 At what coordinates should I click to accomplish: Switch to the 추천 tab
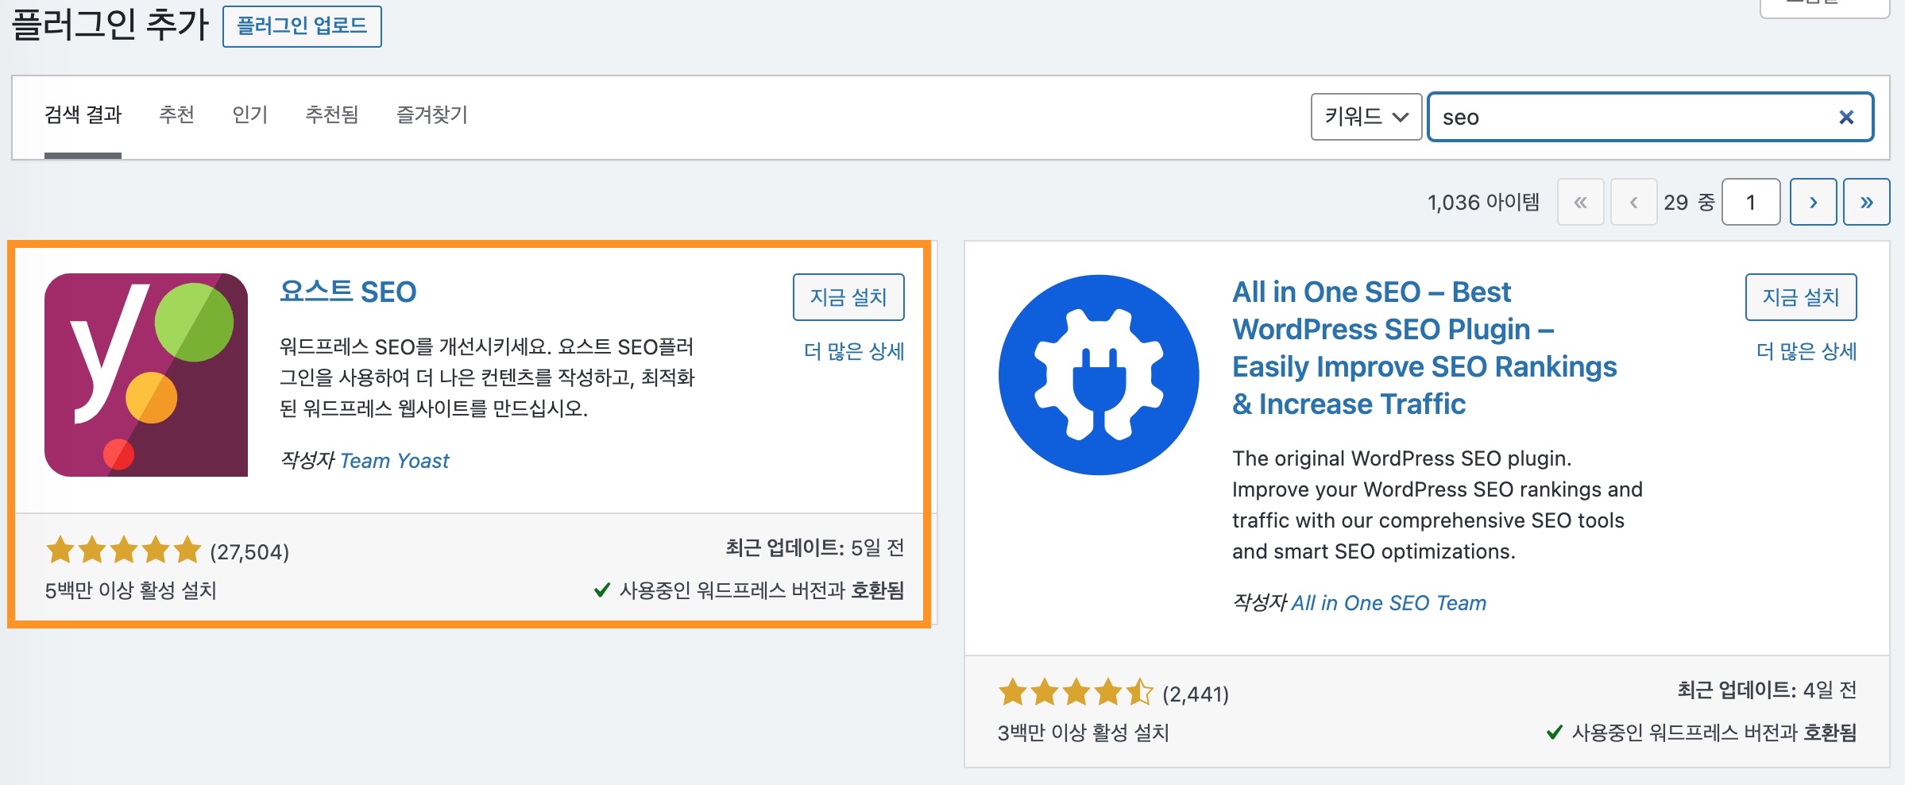pyautogui.click(x=178, y=115)
